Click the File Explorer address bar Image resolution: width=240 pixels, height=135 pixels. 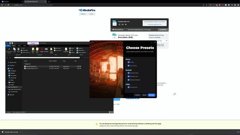pos(47,58)
